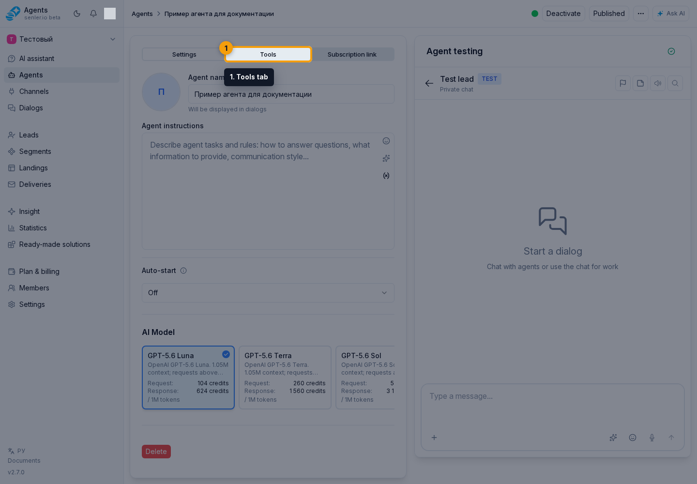Click the Deactivate button
Screen dimensions: 697x484
coord(563,14)
